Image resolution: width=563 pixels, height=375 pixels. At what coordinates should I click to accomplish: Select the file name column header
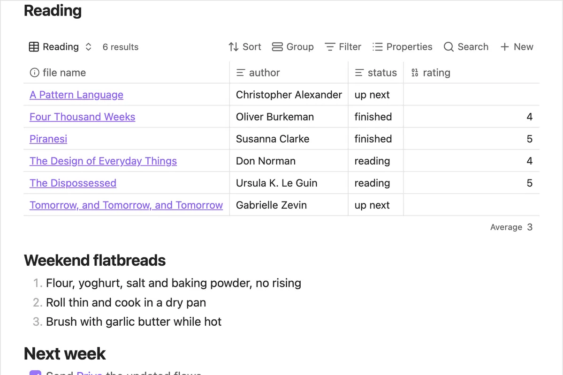pyautogui.click(x=126, y=73)
